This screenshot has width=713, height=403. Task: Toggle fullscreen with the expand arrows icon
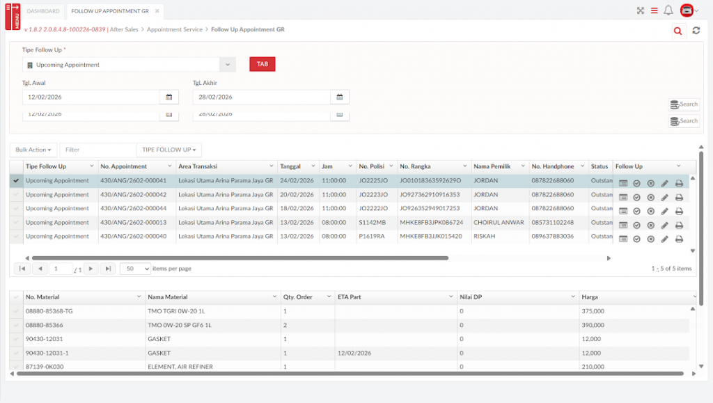(x=641, y=10)
